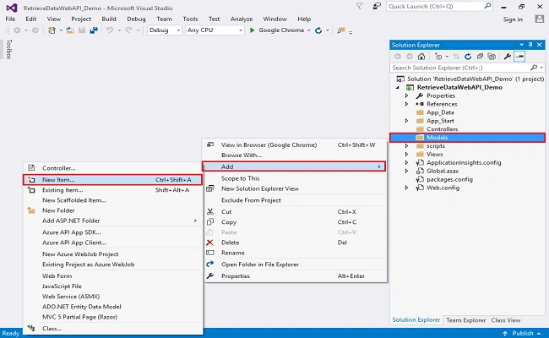Image resolution: width=549 pixels, height=338 pixels.
Task: Click the Home icon in Solution Explorer
Action: click(x=421, y=57)
